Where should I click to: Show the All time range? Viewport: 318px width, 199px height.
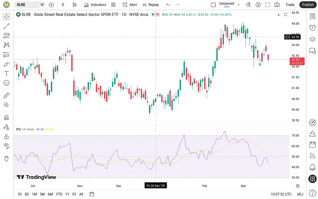(x=81, y=194)
